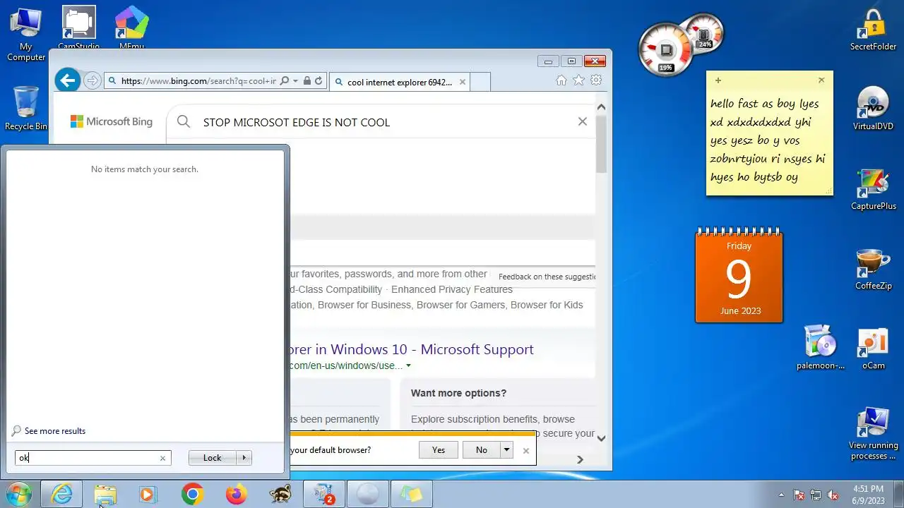The image size is (904, 508).
Task: Click the horizontal scroll right arrow in IE
Action: [581, 460]
